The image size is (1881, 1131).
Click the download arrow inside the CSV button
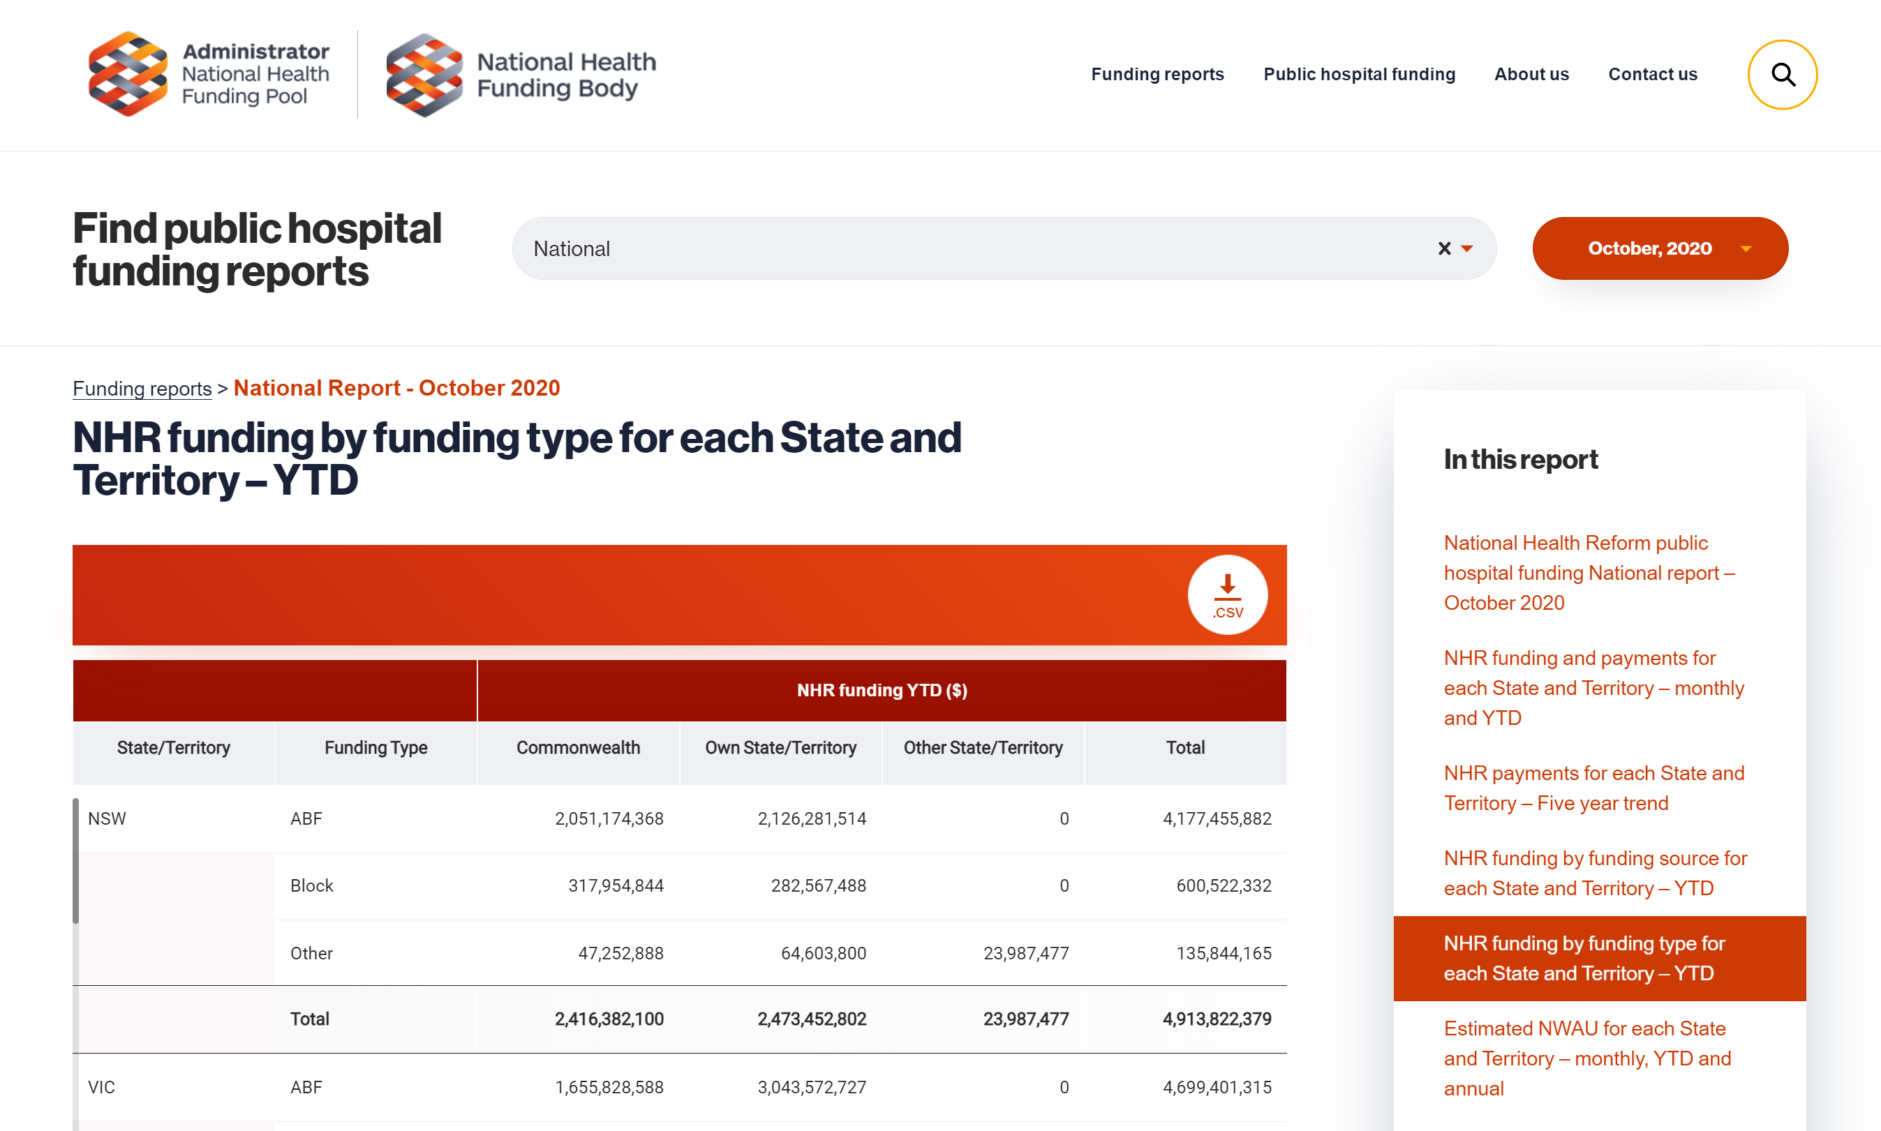1226,585
